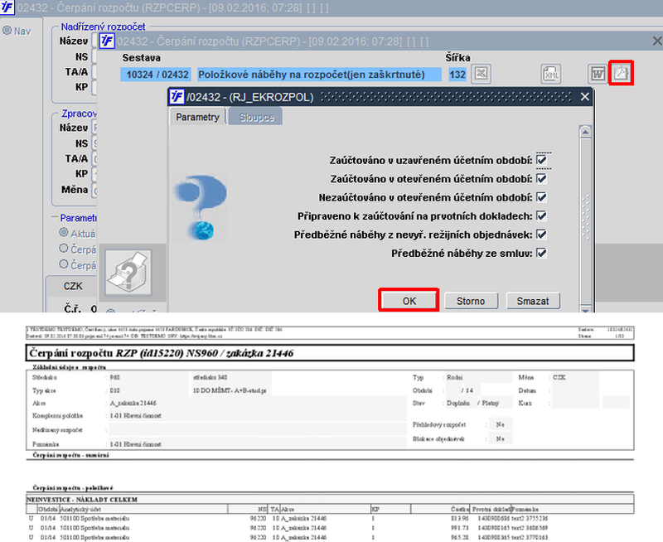Toggle Zaúčtováno v uzavřeném účetním období checkbox

tap(542, 160)
